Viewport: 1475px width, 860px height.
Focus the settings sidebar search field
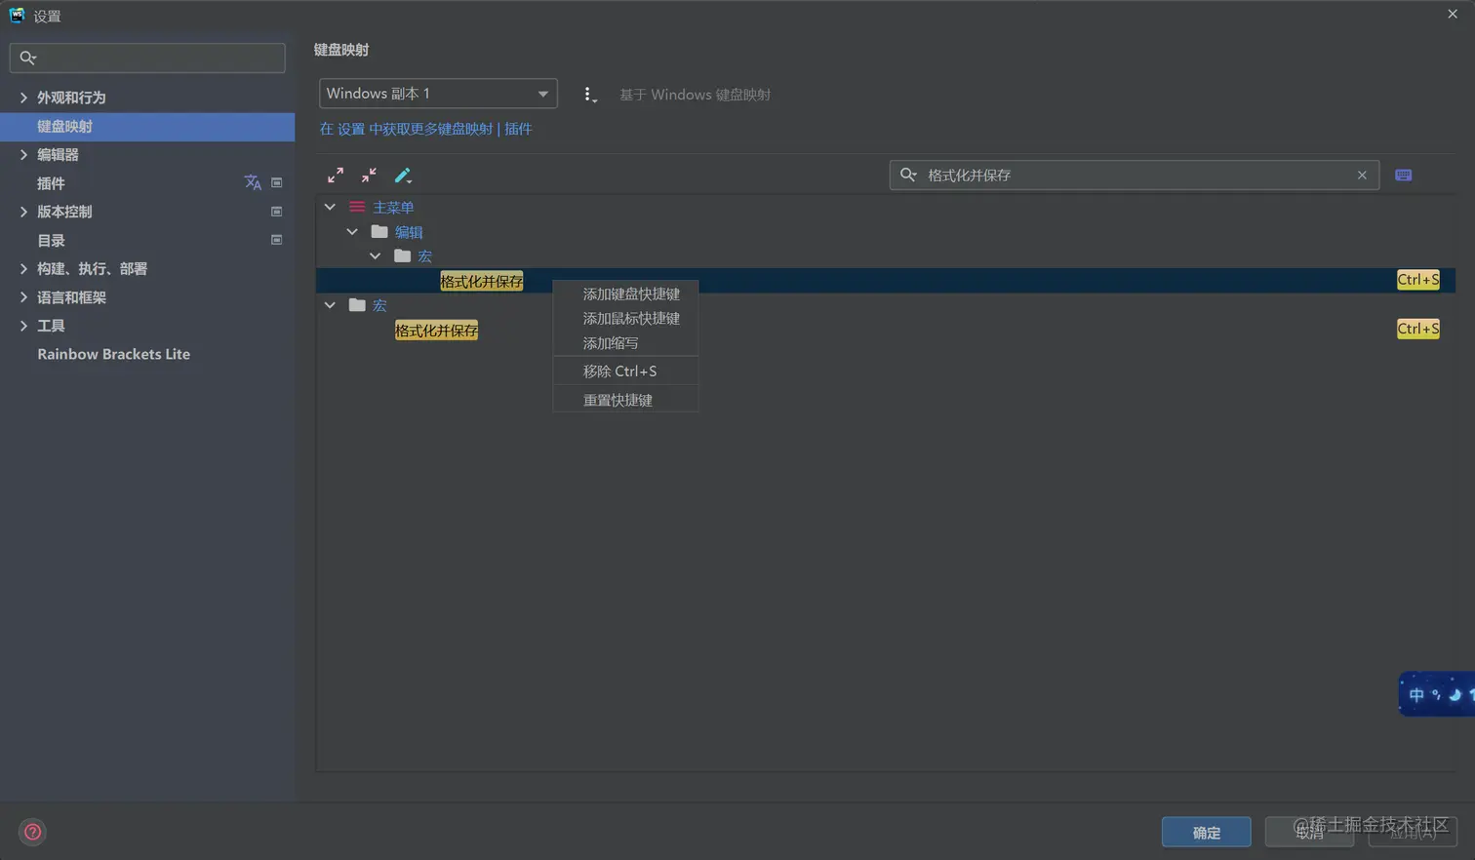point(147,58)
